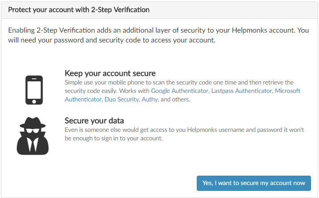
Task: Open the Google Authenticator link
Action: tap(179, 91)
